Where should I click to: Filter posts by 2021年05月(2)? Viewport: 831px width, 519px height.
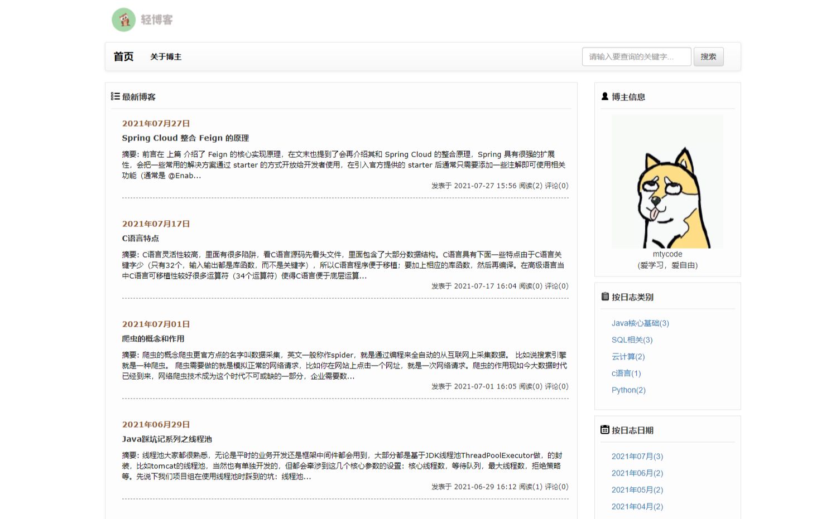[x=637, y=490]
